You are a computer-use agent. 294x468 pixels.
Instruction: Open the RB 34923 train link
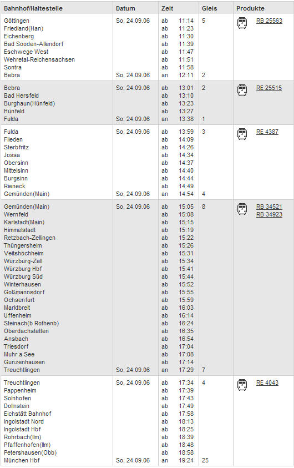pos(269,215)
